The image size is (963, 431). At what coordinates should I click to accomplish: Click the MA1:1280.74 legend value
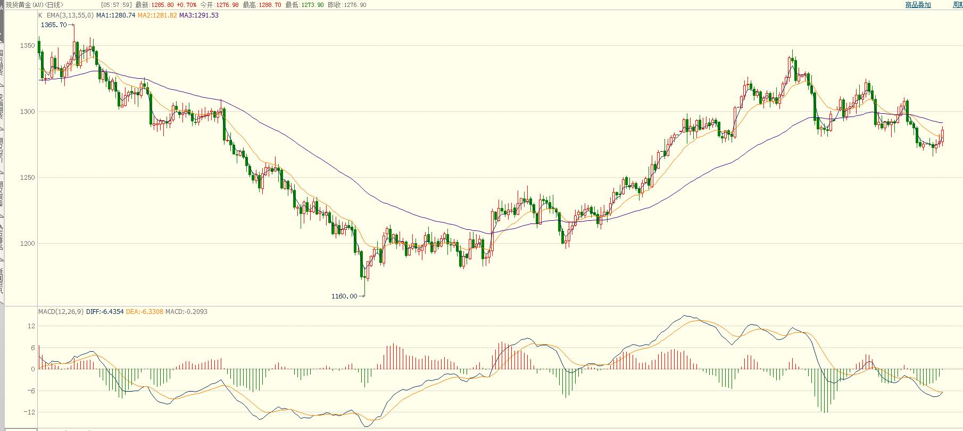[115, 15]
